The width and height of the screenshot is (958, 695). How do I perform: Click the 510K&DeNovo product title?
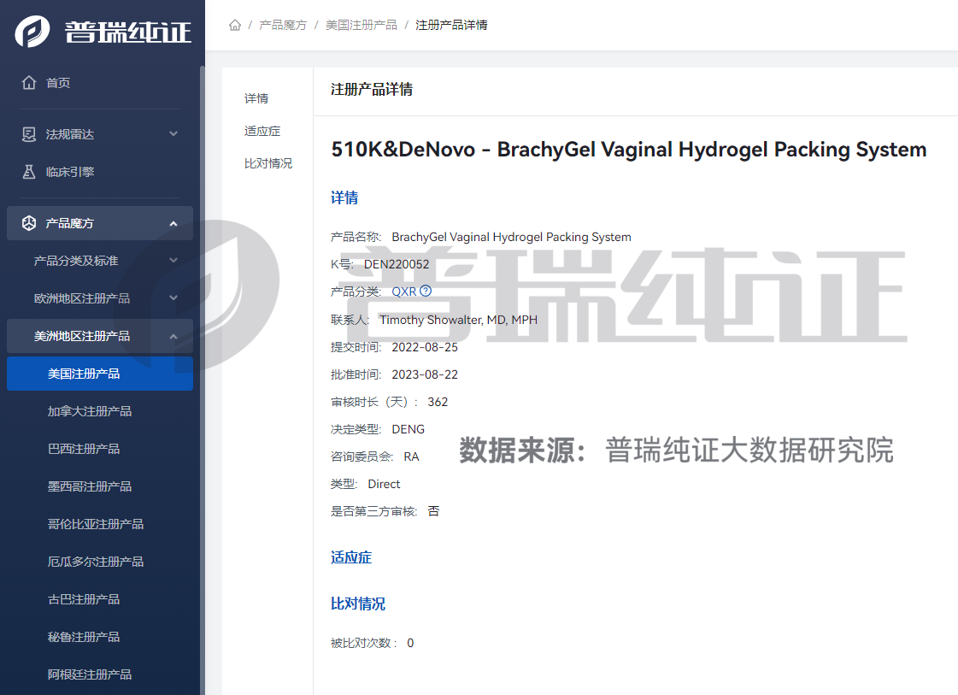pyautogui.click(x=629, y=150)
